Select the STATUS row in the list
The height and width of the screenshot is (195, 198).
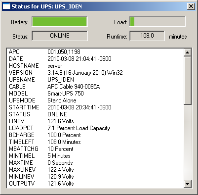[x=95, y=114]
